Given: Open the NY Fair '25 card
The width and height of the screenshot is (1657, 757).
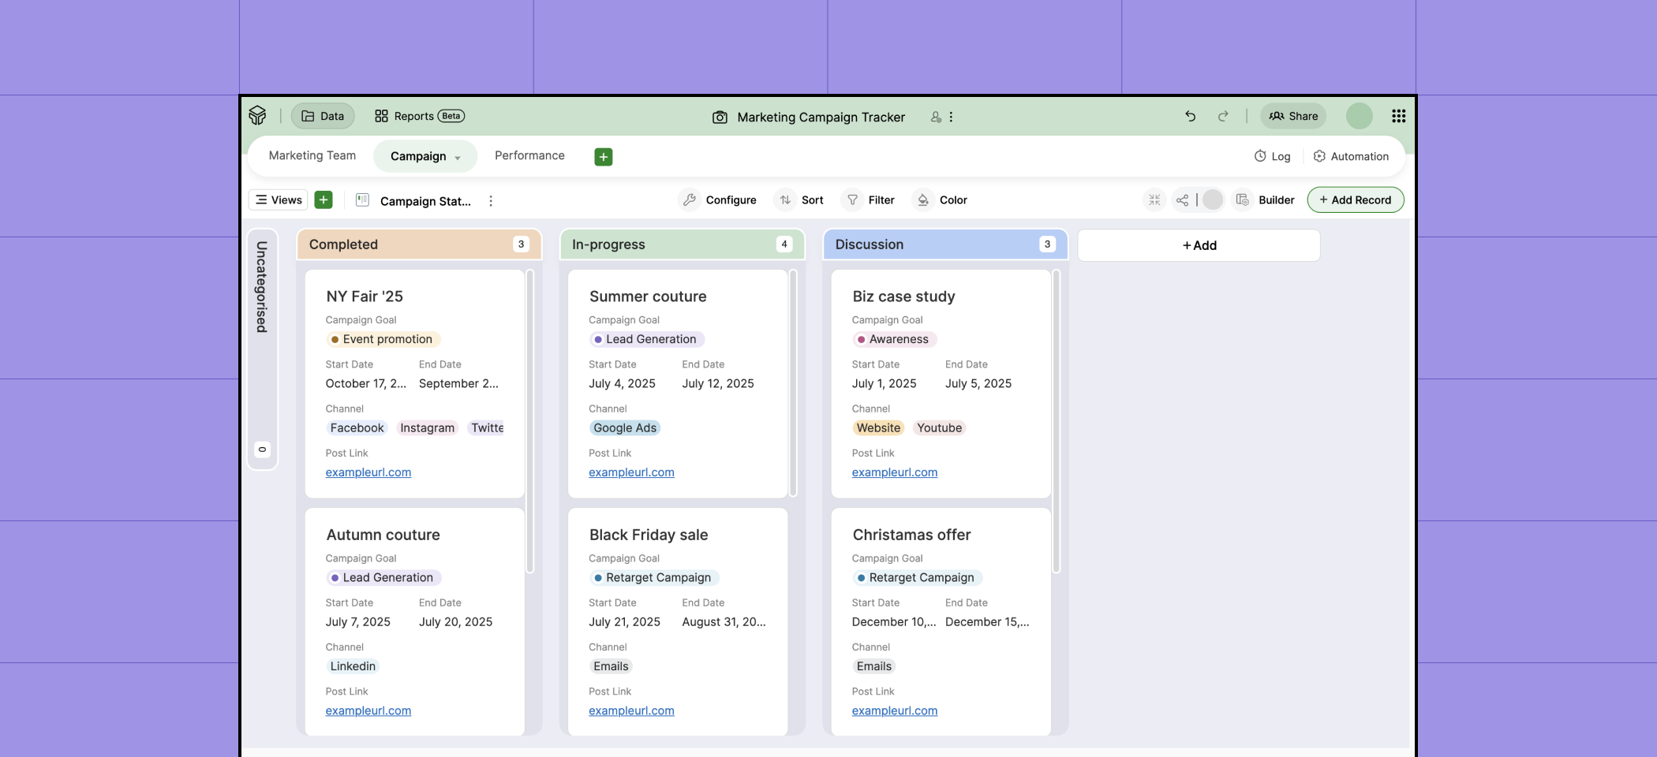Looking at the screenshot, I should [x=415, y=384].
